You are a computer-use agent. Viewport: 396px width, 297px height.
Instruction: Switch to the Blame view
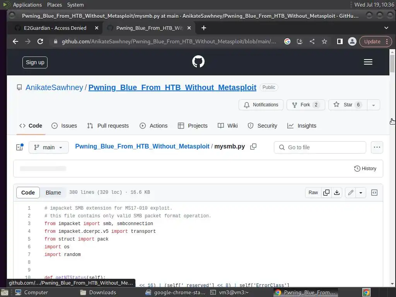[x=53, y=193]
